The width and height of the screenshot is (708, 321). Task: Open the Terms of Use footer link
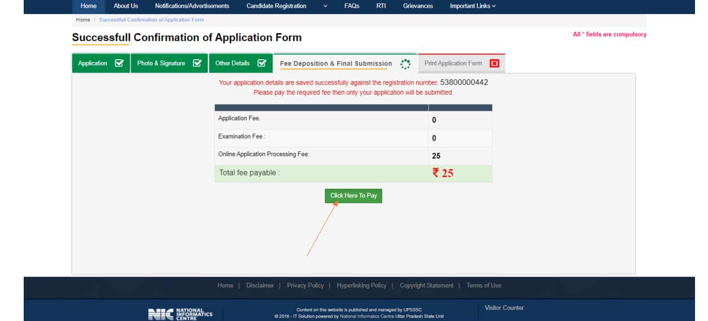483,285
